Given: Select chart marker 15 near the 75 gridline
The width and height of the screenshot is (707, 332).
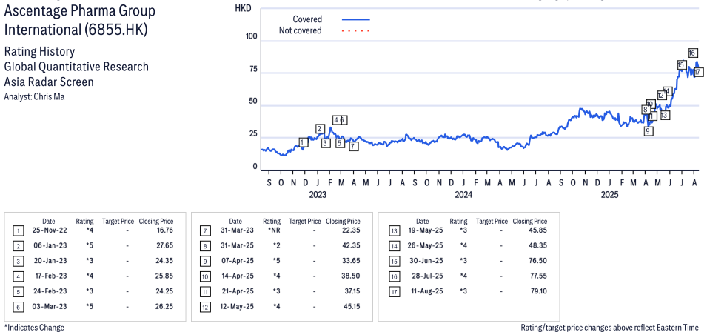Looking at the screenshot, I should click(x=681, y=65).
